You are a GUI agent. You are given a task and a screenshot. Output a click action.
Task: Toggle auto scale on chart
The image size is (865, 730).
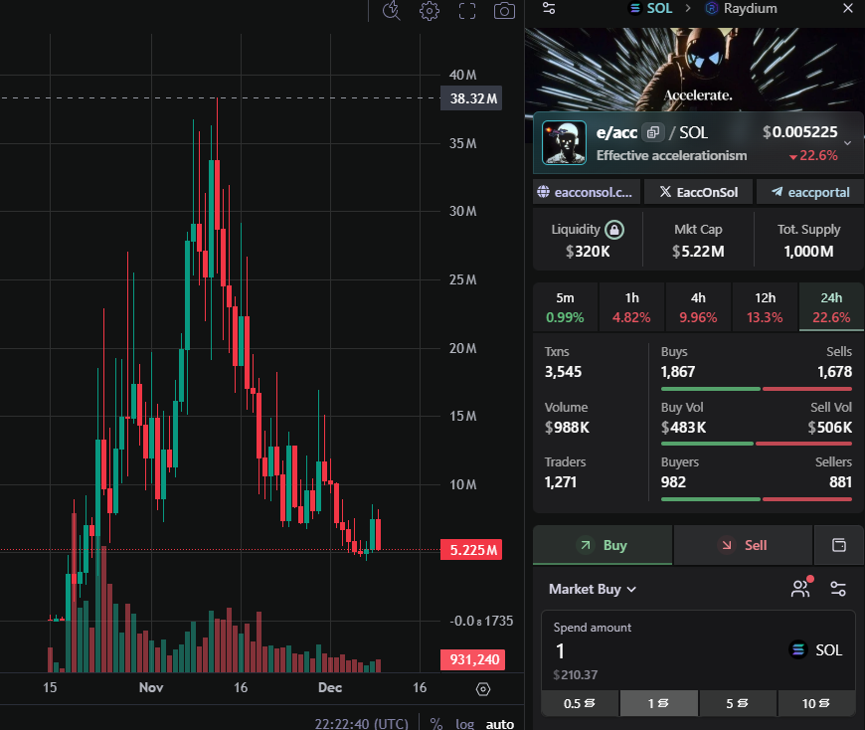(x=500, y=723)
